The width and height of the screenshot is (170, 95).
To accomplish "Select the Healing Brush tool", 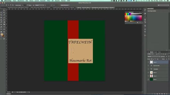I will point(1,17).
